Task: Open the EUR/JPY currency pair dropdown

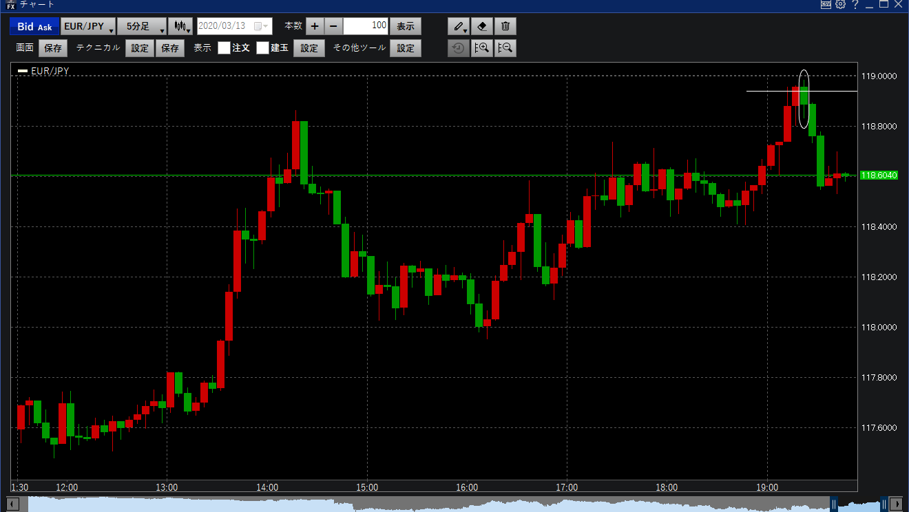Action: (87, 27)
